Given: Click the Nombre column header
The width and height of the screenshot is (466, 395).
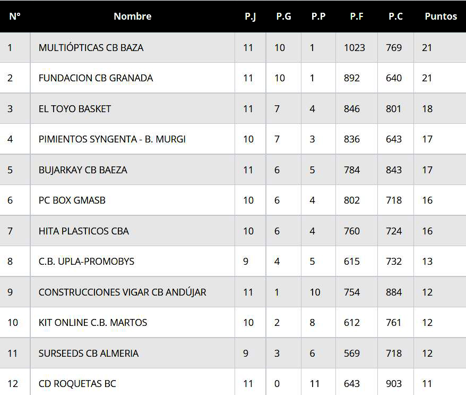Looking at the screenshot, I should pos(132,16).
